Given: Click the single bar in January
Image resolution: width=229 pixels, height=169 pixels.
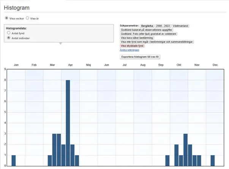Looking at the screenshot, I should click(14, 160).
